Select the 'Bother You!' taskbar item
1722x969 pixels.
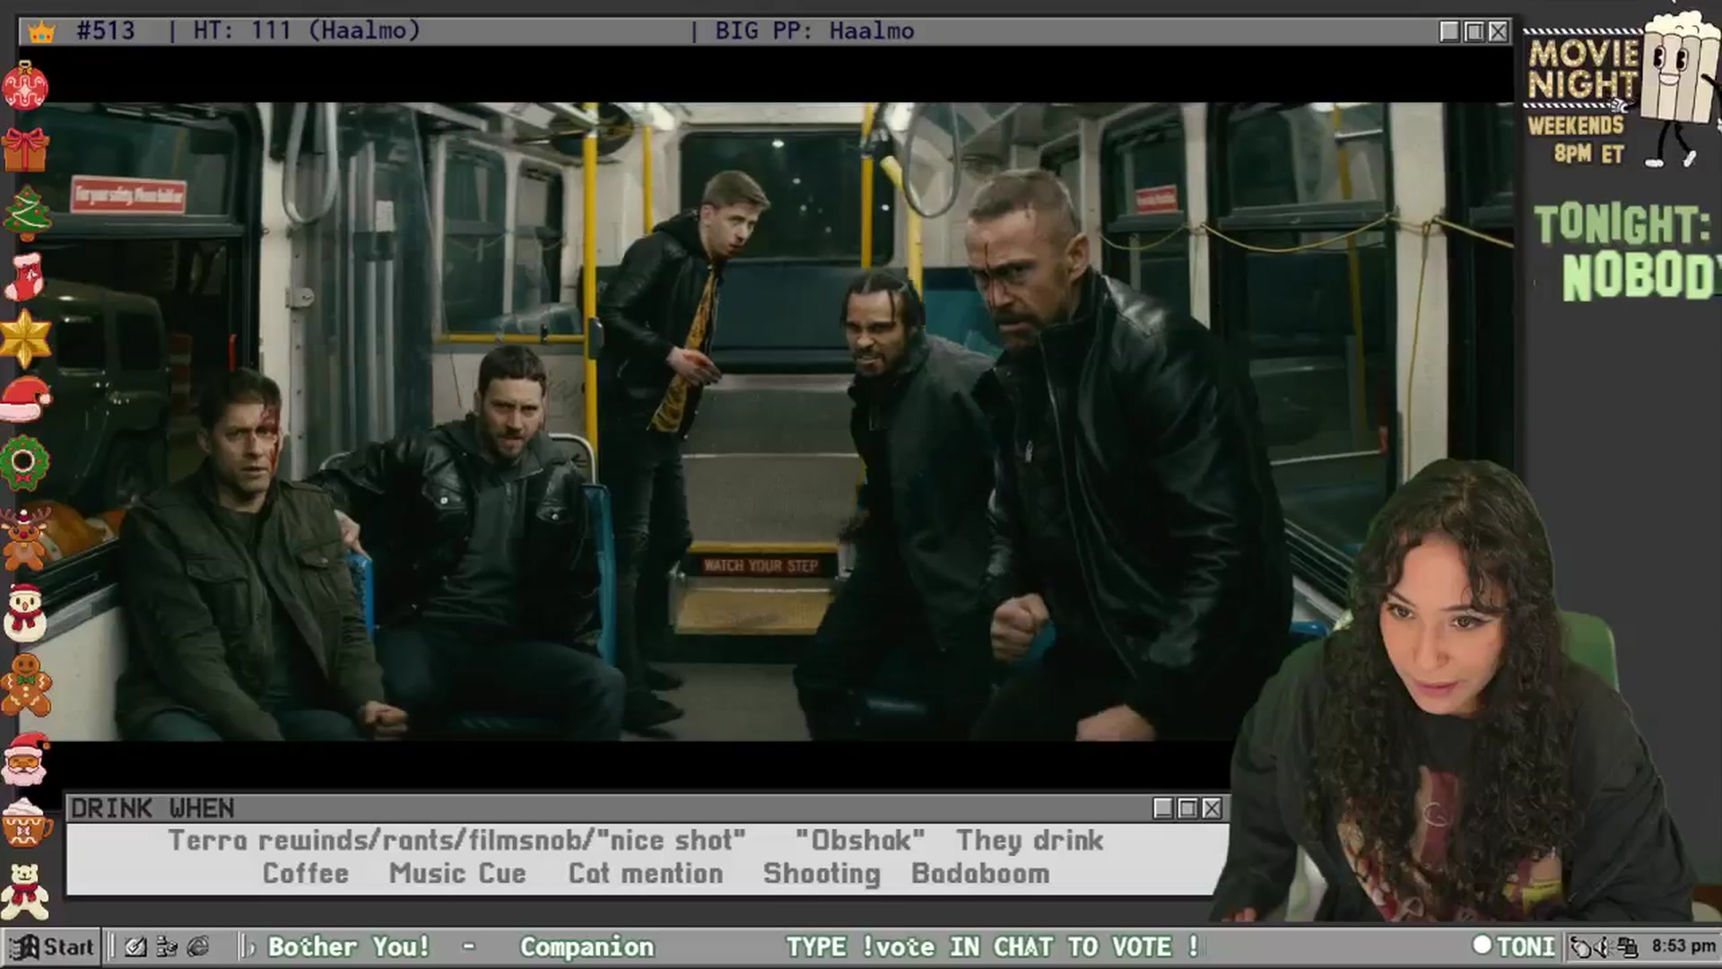(x=349, y=947)
